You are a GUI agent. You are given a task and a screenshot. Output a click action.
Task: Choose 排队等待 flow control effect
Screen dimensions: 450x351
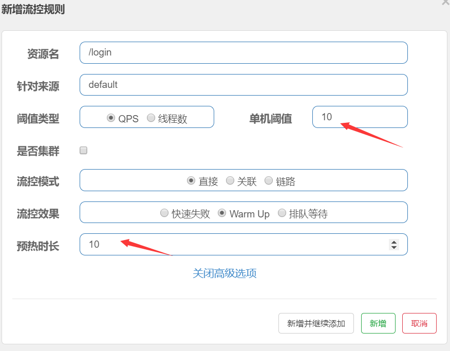click(282, 213)
